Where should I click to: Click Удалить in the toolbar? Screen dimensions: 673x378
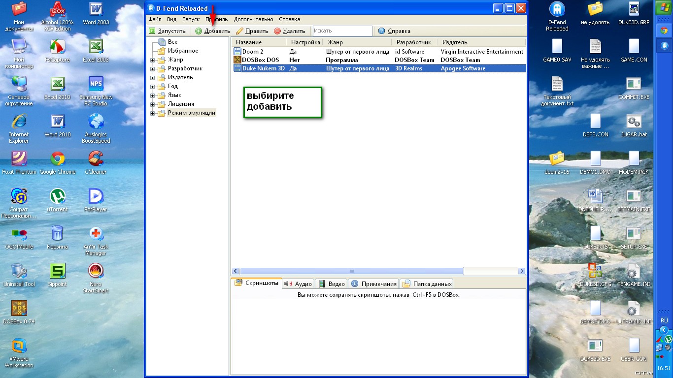click(x=290, y=31)
